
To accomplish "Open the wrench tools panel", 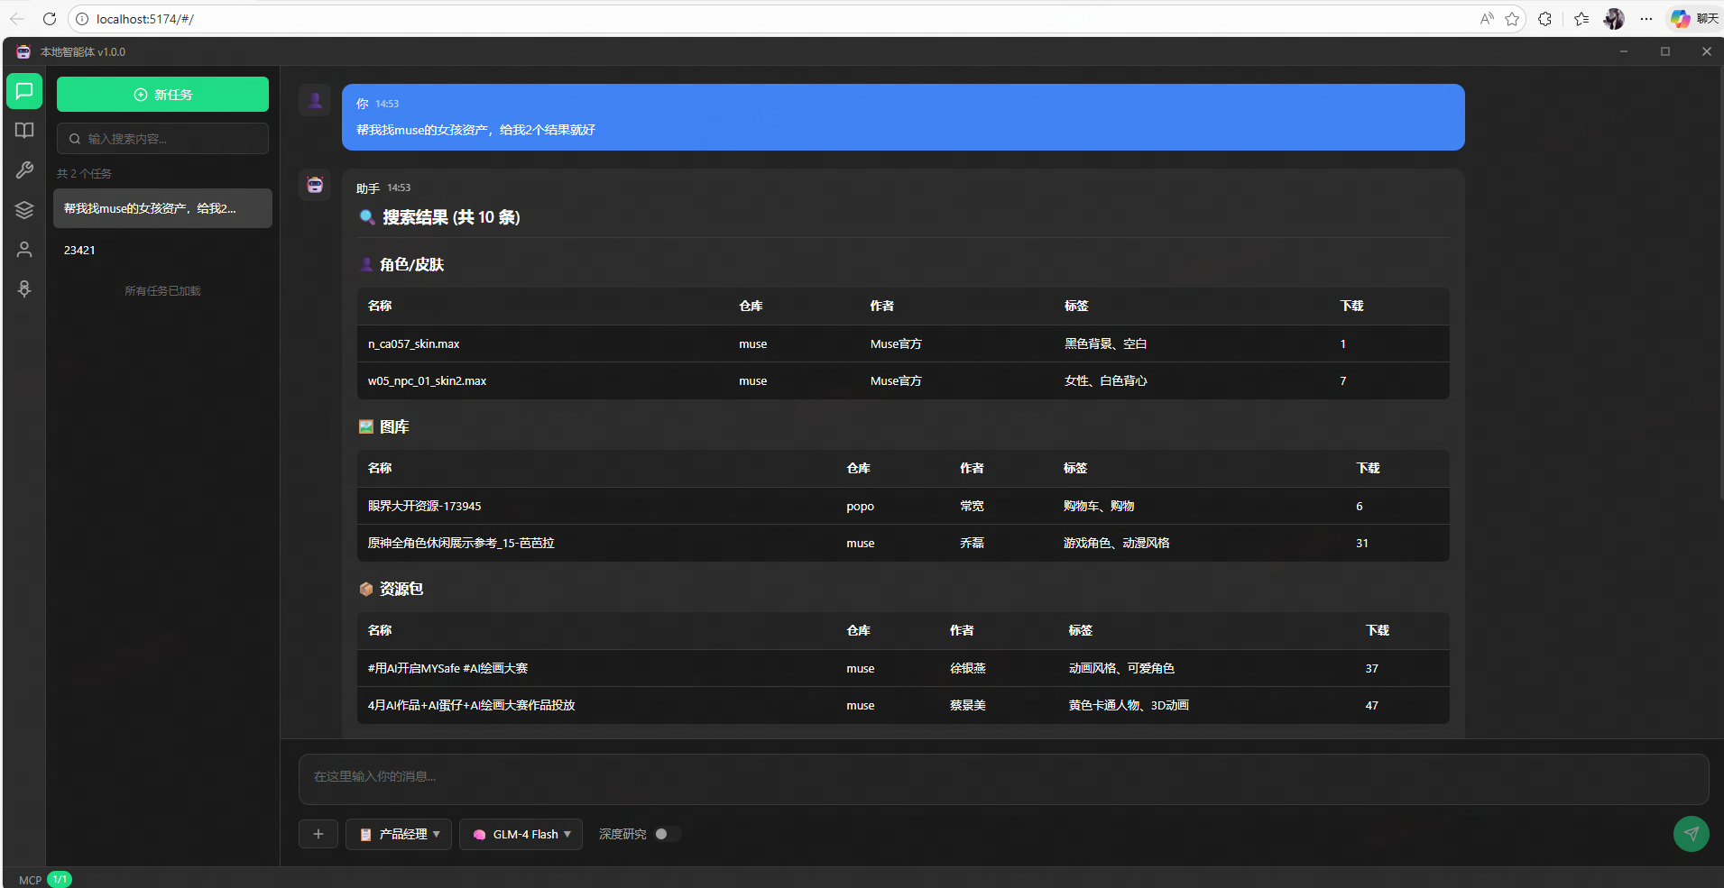I will coord(24,170).
